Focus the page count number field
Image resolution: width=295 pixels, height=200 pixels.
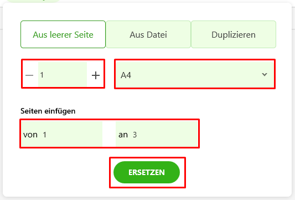[63, 75]
